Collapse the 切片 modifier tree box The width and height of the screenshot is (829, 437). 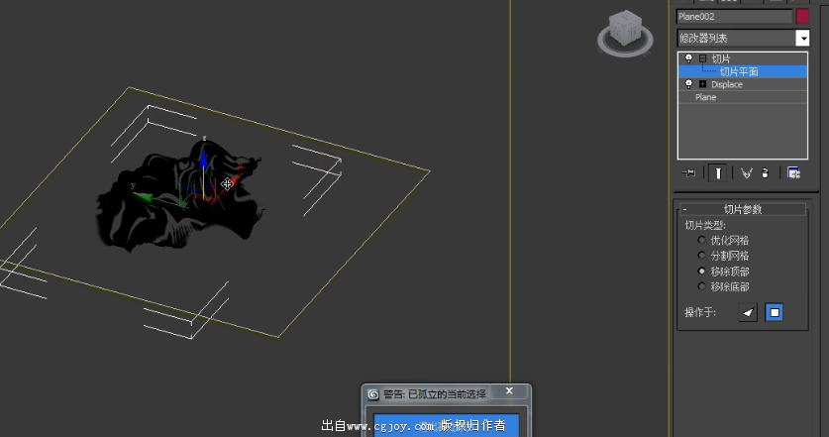(x=702, y=58)
